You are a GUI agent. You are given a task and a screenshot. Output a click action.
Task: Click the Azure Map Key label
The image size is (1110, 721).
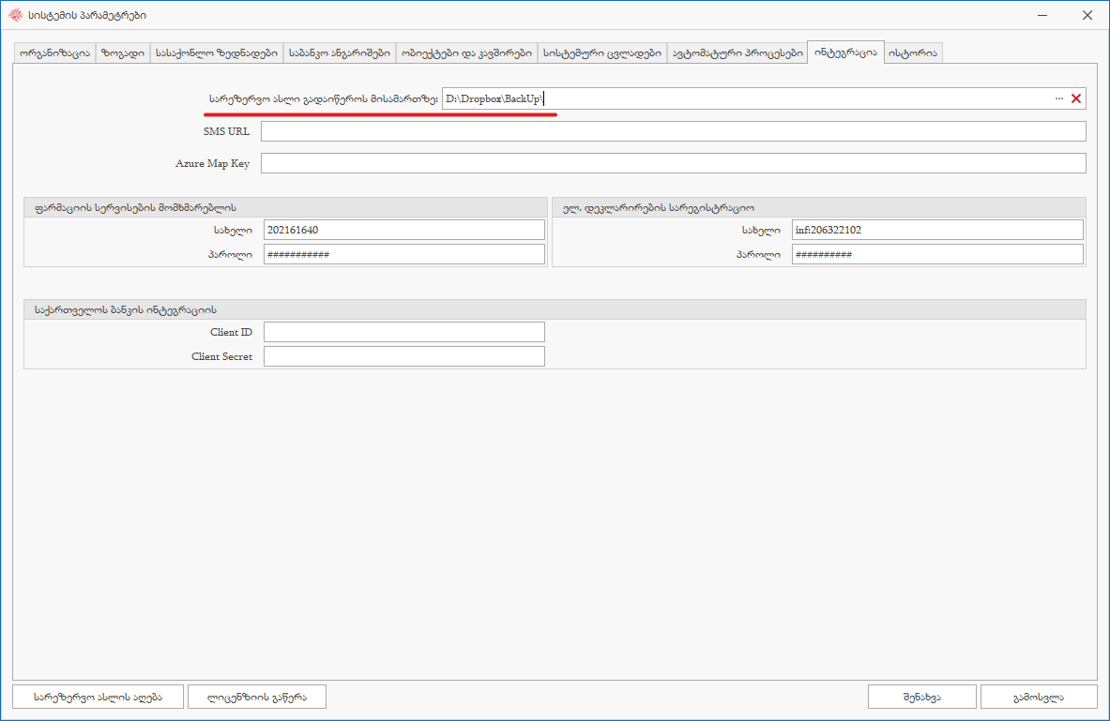212,163
